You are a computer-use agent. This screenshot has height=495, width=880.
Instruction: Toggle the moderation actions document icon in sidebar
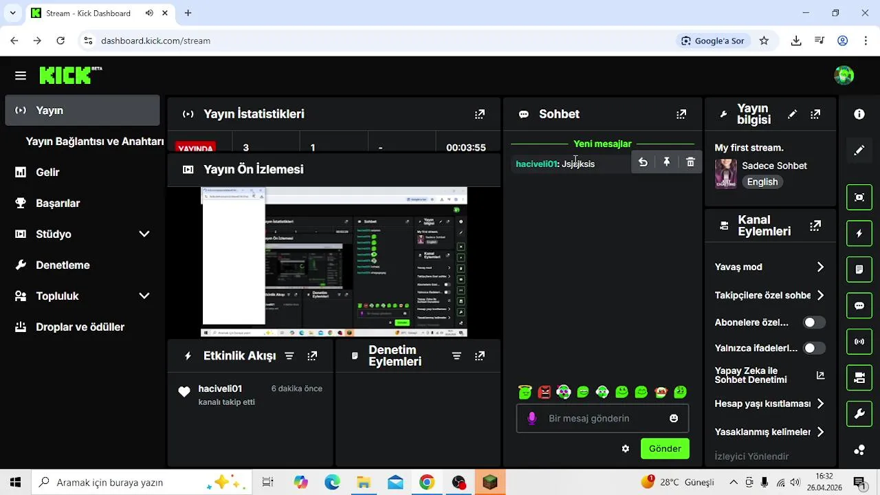tap(859, 269)
